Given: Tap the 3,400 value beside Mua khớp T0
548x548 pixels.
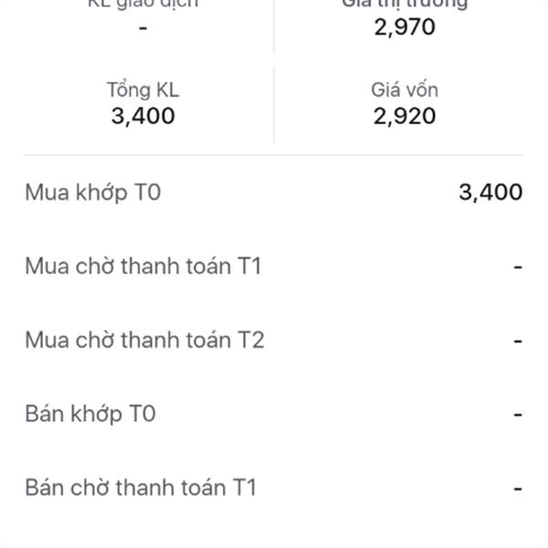Looking at the screenshot, I should pyautogui.click(x=490, y=192).
